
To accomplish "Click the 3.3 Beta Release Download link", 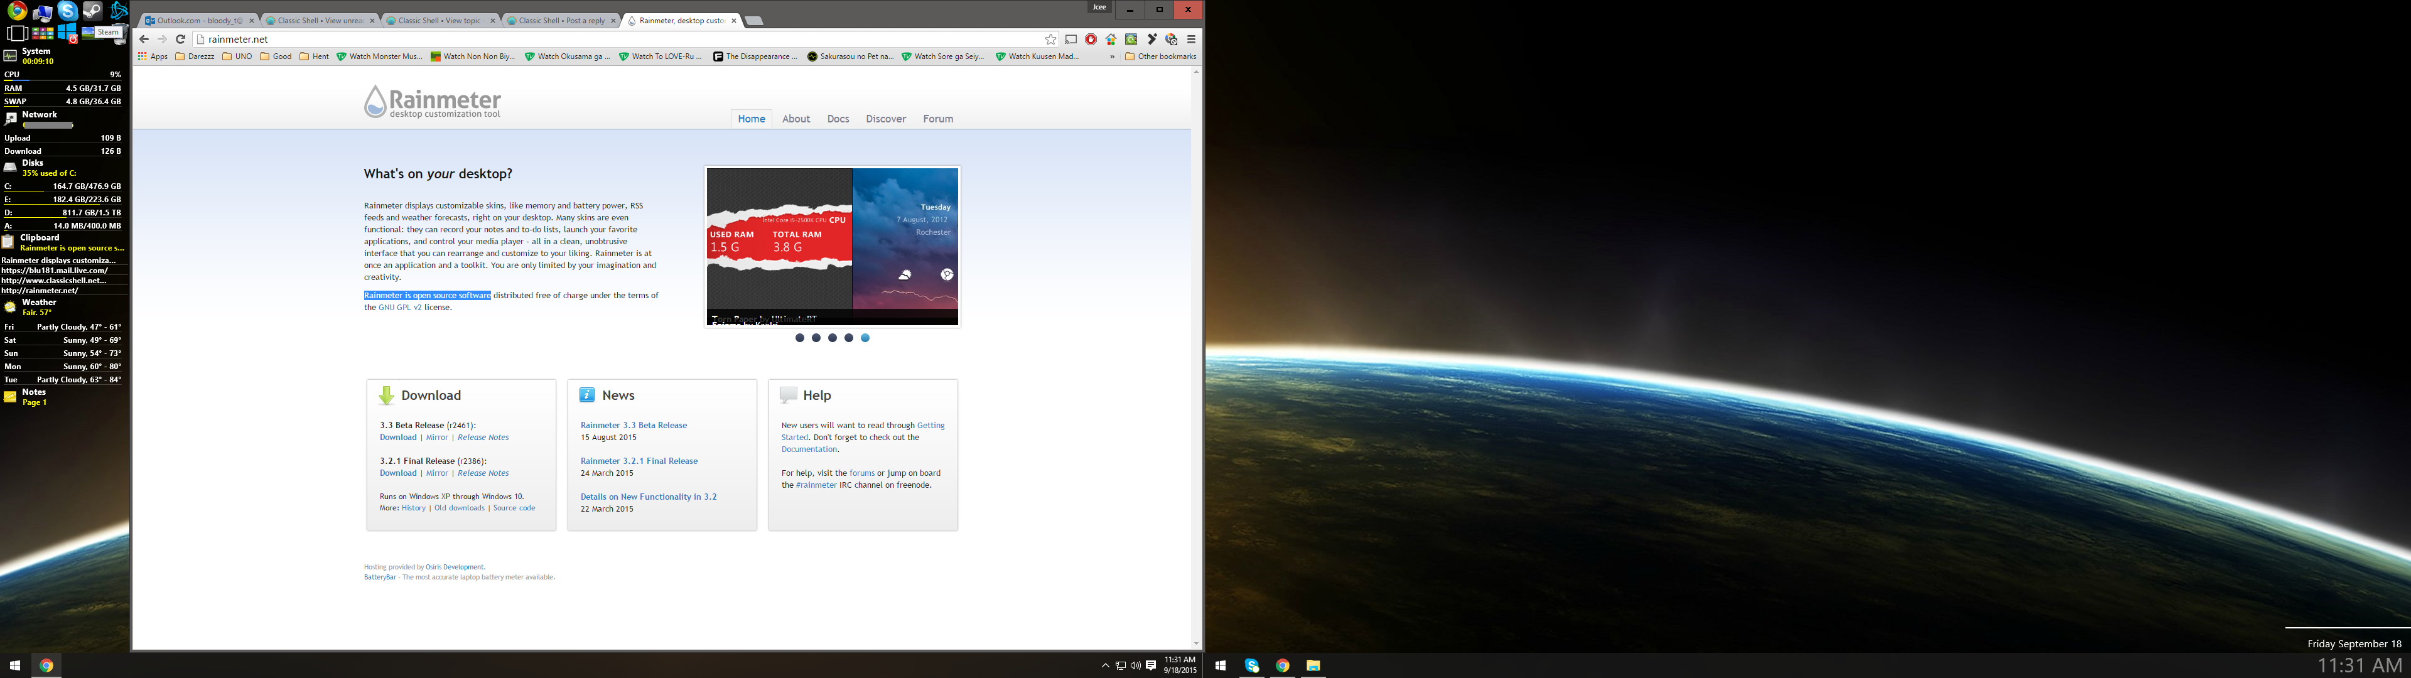I will (x=398, y=438).
